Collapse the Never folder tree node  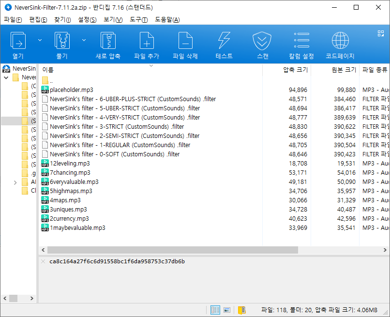click(6, 77)
